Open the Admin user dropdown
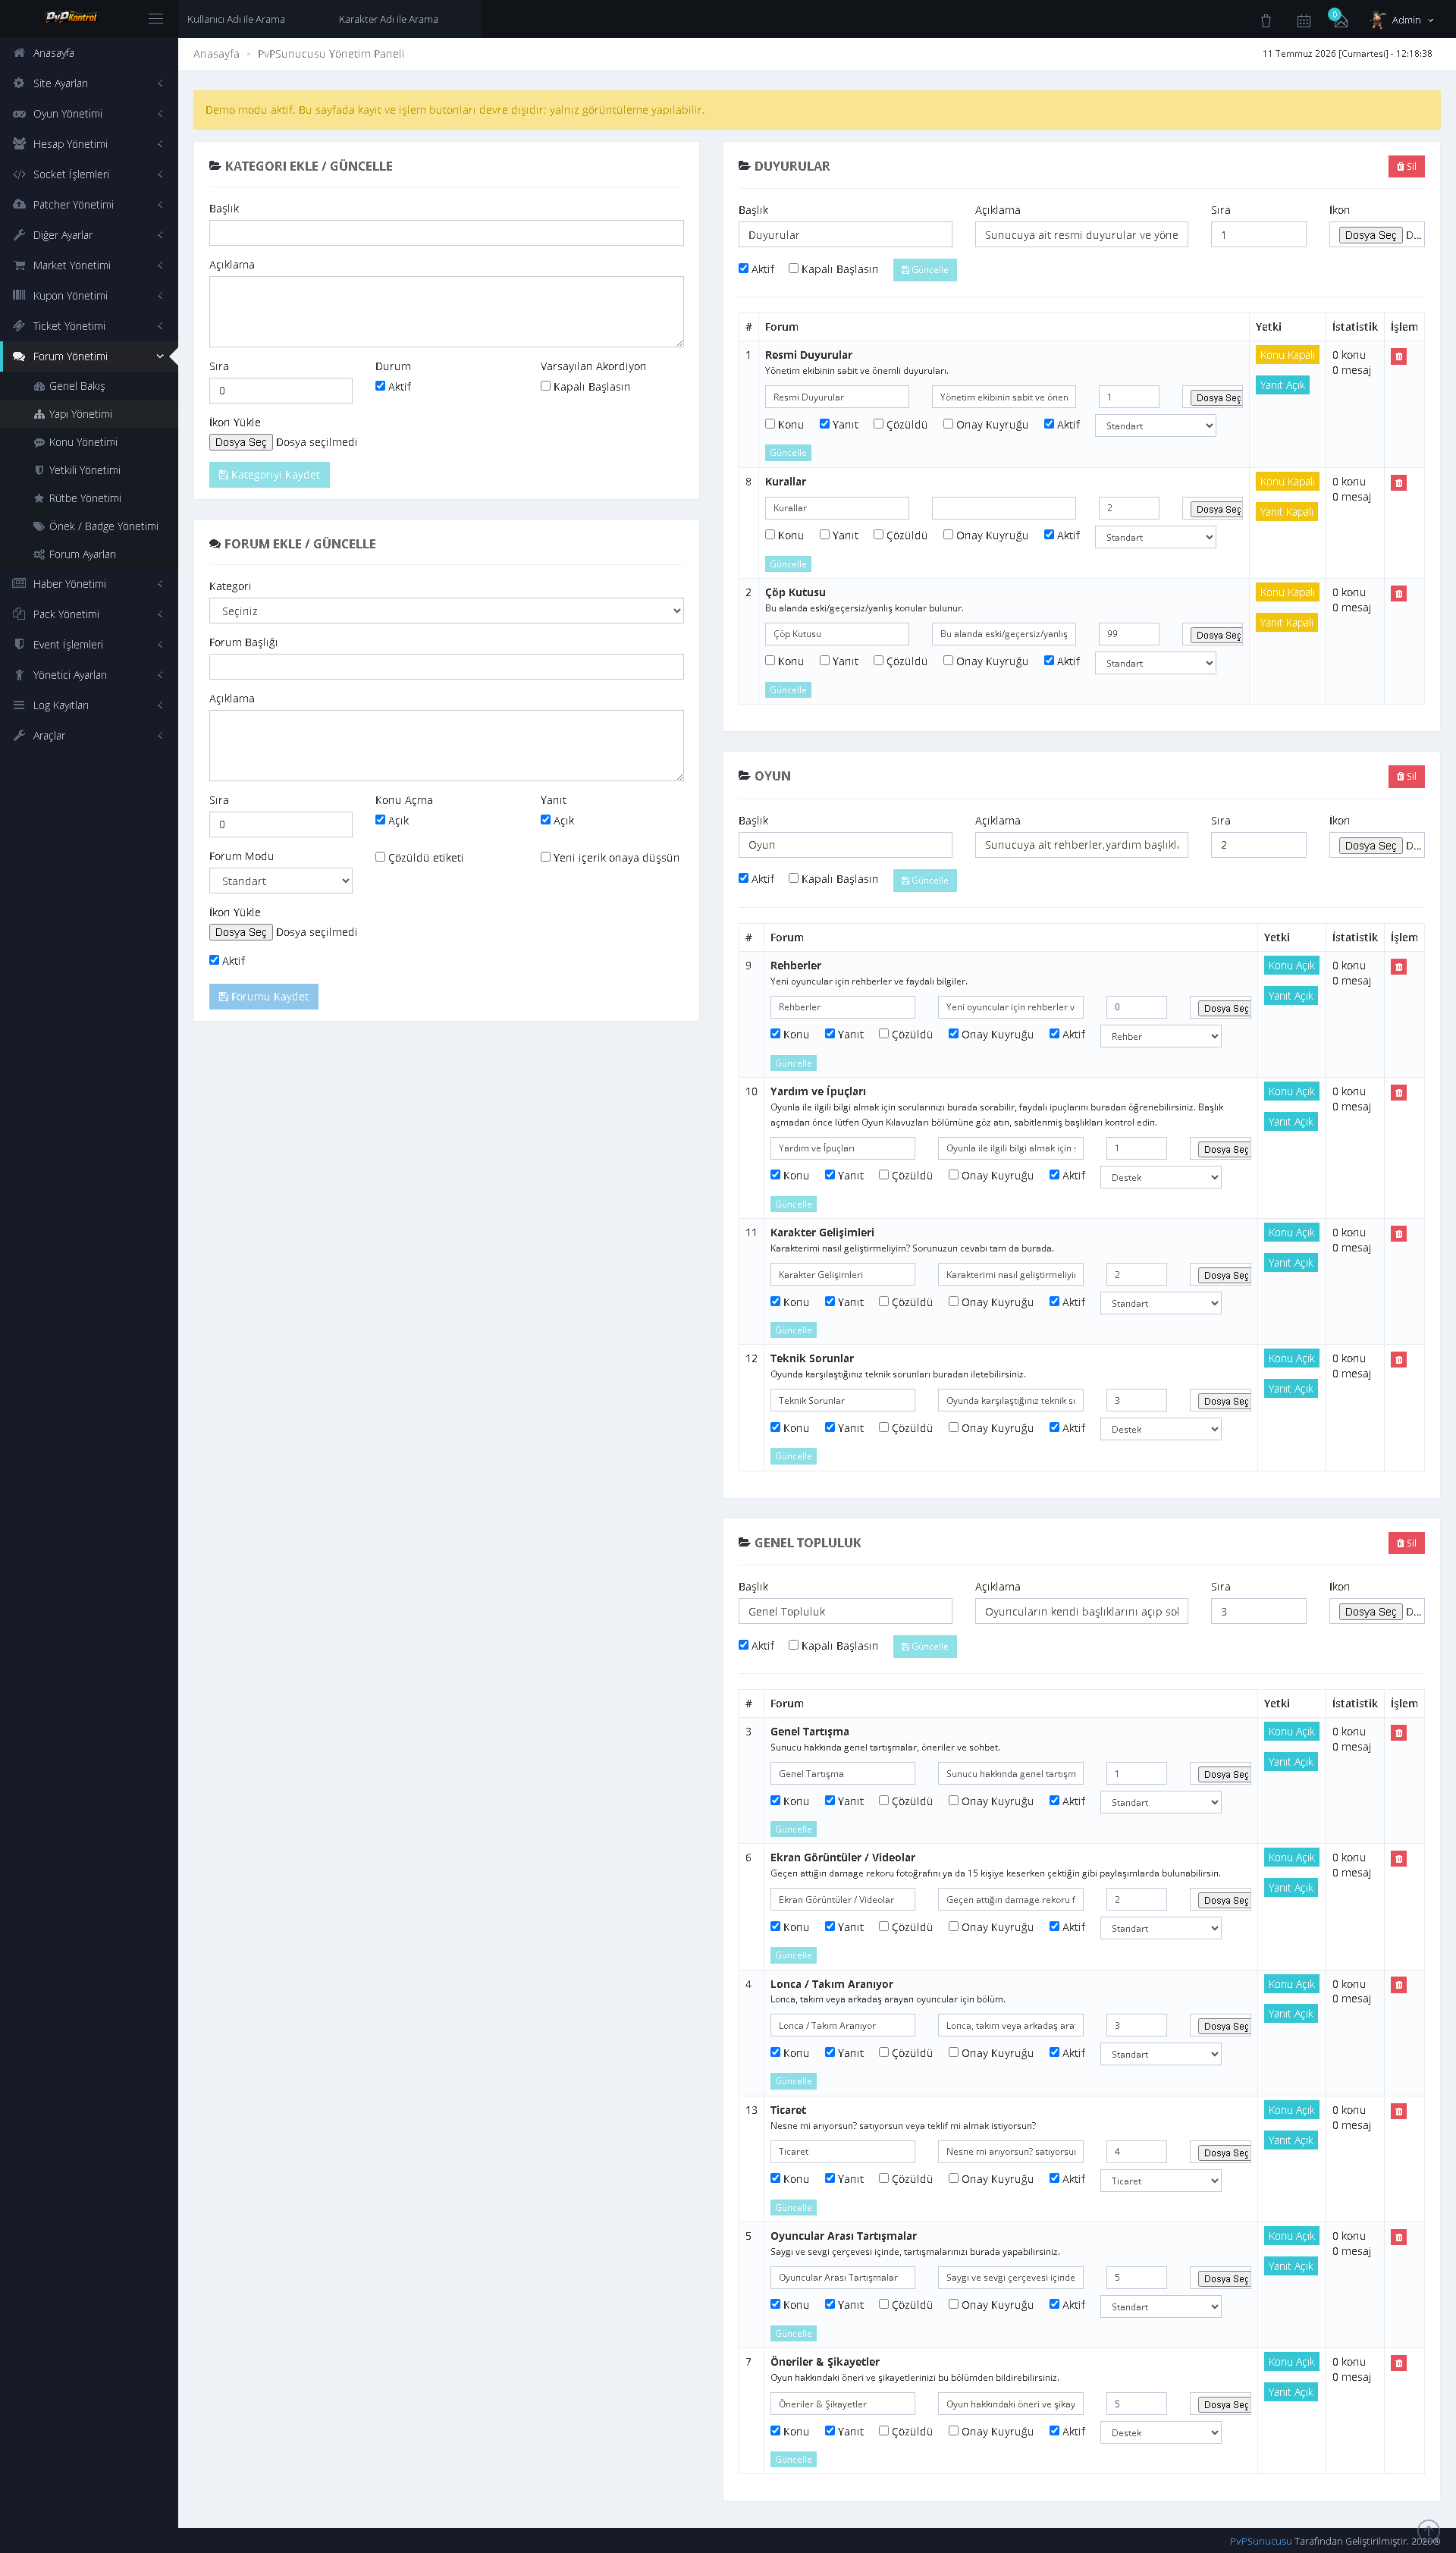Viewport: 1456px width, 2553px height. (1402, 20)
